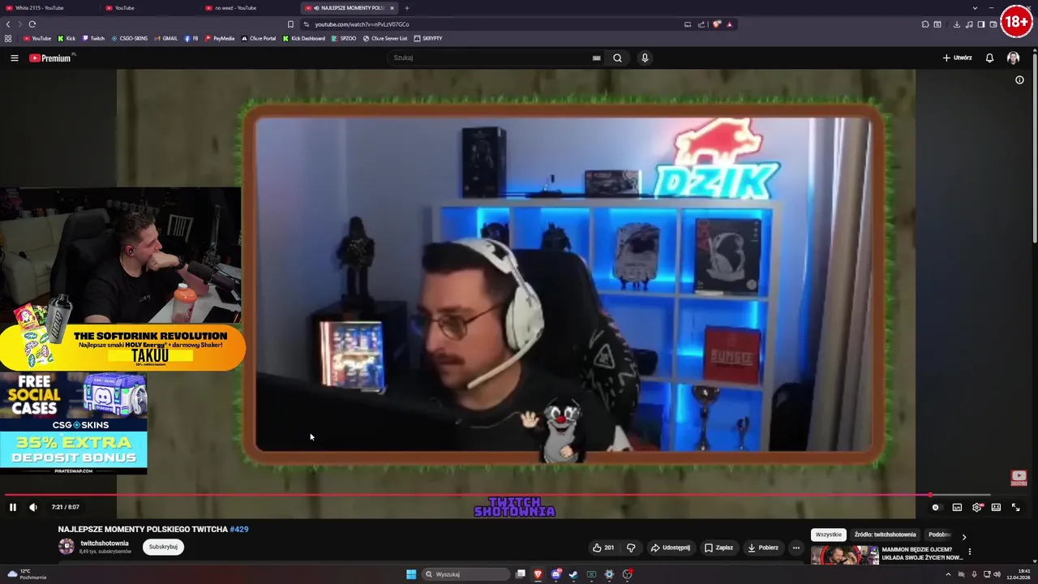Open Discord from the taskbar

(555, 574)
